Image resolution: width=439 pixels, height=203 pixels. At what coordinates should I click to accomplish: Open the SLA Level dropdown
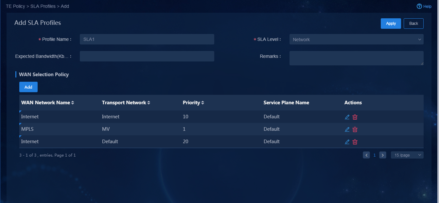[357, 39]
